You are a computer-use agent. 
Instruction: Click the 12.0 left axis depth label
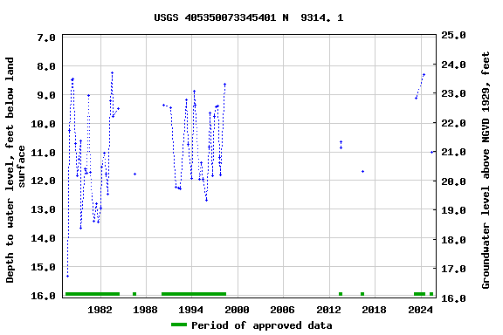pos(44,181)
